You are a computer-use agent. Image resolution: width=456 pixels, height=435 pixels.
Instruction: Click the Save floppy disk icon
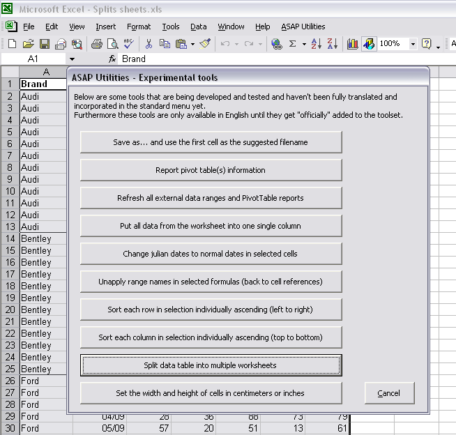pos(44,44)
